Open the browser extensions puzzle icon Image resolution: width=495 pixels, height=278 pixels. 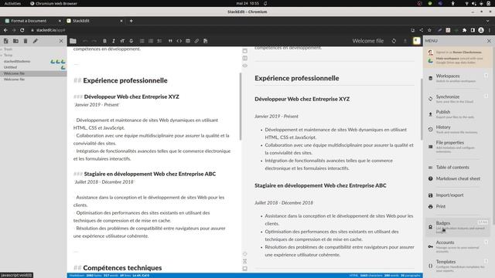(464, 30)
